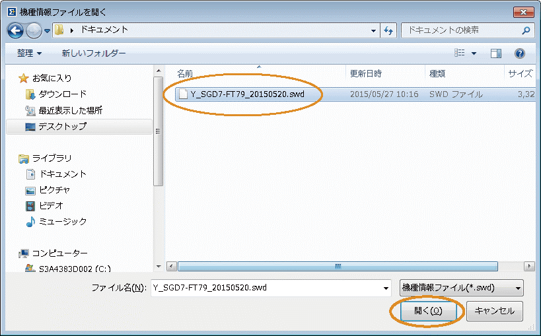The height and width of the screenshot is (336, 541).
Task: Sort by サイズ column header
Action: tap(520, 73)
